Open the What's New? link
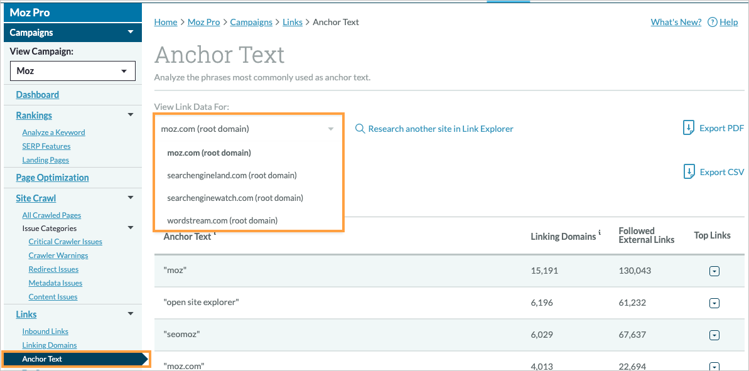Screen dimensions: 749x371 point(676,22)
